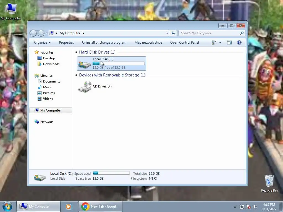Open the Organize menu

pos(42,43)
